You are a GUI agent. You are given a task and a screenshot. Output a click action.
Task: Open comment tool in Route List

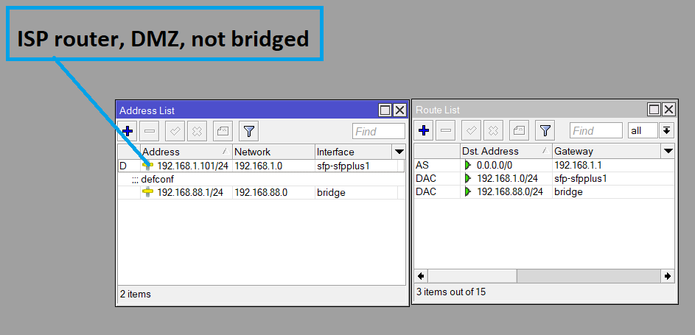(x=519, y=130)
